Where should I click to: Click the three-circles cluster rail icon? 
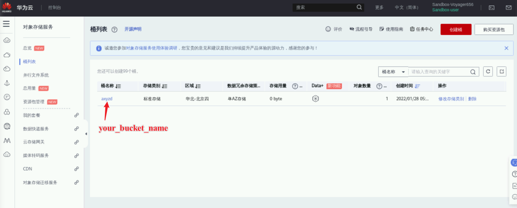click(7, 112)
